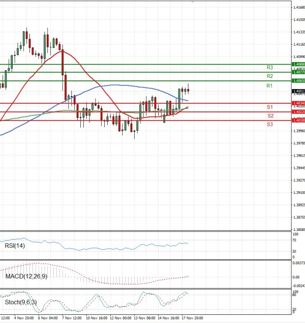Click the R2 resistance label
Viewport: 305px width, 323px height.
[x=270, y=76]
